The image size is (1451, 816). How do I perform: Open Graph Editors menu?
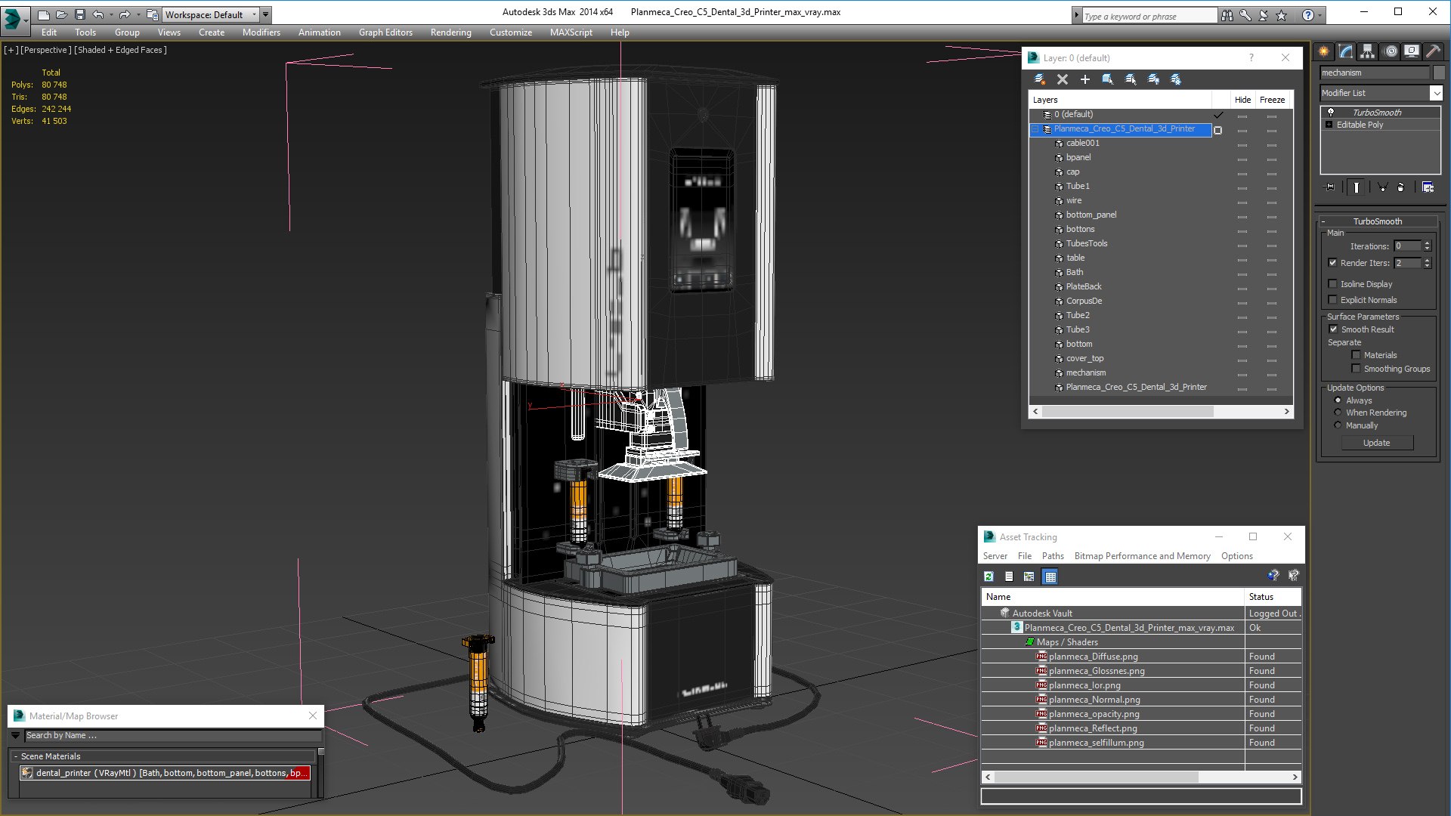point(385,32)
